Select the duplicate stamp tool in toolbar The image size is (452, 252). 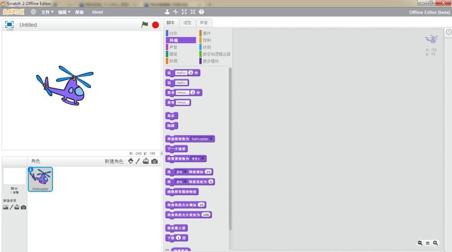[x=167, y=12]
